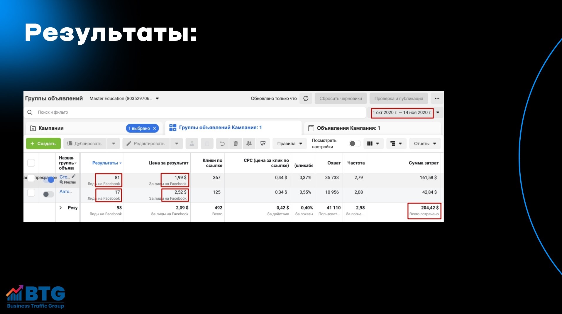
Task: Click the 41 110 total reach cell
Action: (x=334, y=208)
